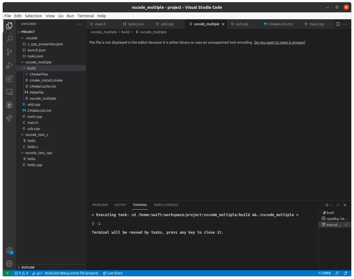Open the feedback icon in status bar
Viewport: 354px width, 279px height.
tap(337, 273)
